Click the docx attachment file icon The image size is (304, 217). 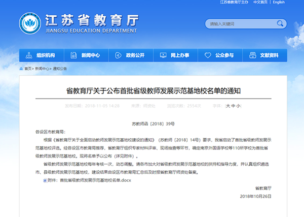(x=45, y=180)
